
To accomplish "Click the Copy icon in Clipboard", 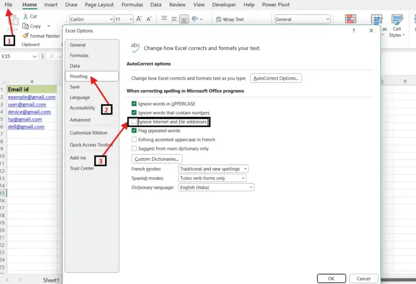I will click(26, 26).
